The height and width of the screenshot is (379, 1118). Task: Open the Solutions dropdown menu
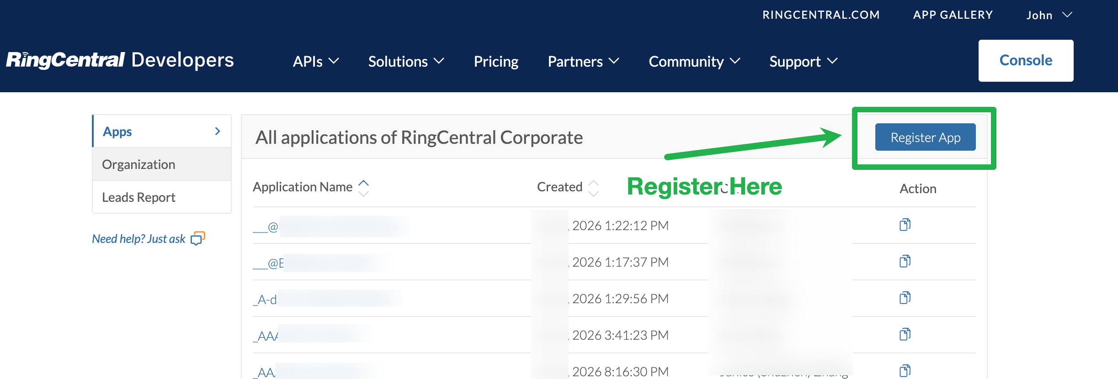tap(406, 61)
